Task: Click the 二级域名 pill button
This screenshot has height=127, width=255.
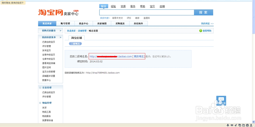Action: tap(75, 44)
